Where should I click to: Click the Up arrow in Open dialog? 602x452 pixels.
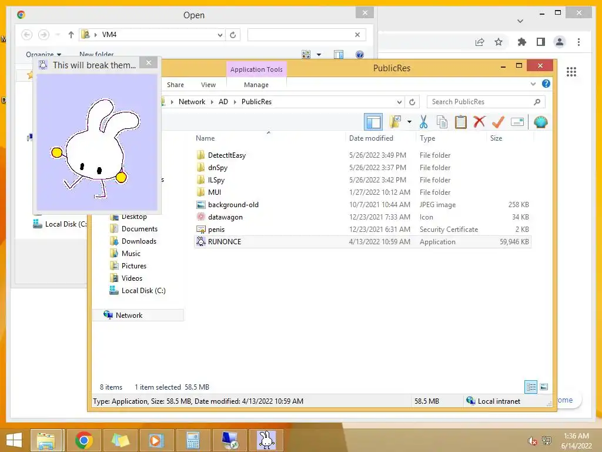71,35
